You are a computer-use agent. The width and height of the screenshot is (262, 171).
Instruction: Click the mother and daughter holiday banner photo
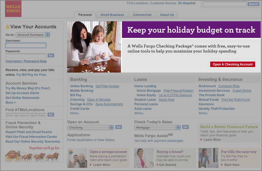pyautogui.click(x=94, y=47)
